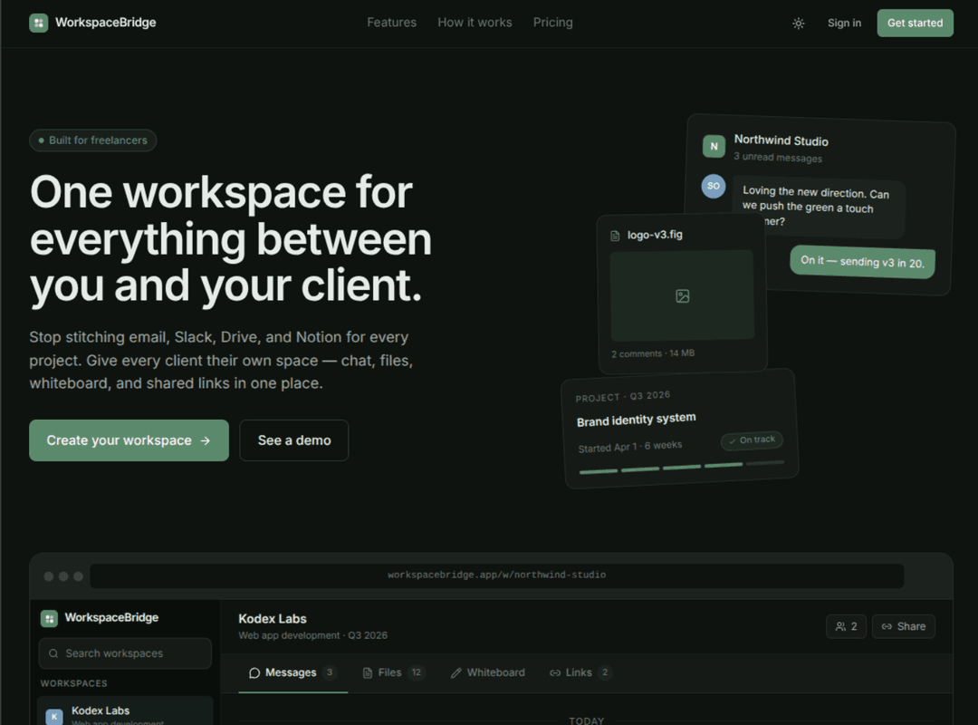Click the Sign in link
This screenshot has height=725, width=978.
tap(844, 23)
